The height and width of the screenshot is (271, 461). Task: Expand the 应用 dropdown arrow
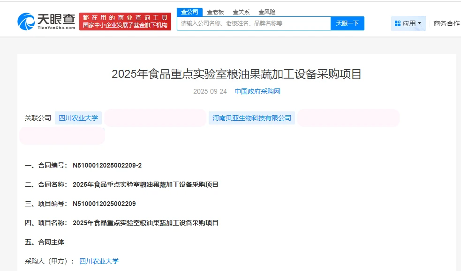click(419, 23)
